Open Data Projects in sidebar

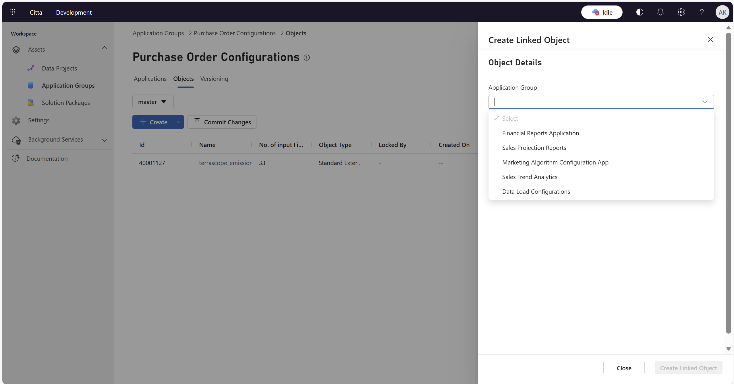coord(59,68)
